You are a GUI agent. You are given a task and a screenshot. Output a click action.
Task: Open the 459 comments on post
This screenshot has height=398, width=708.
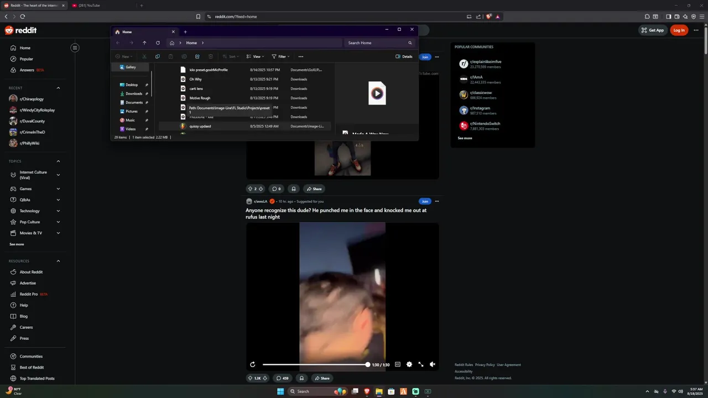coord(282,378)
